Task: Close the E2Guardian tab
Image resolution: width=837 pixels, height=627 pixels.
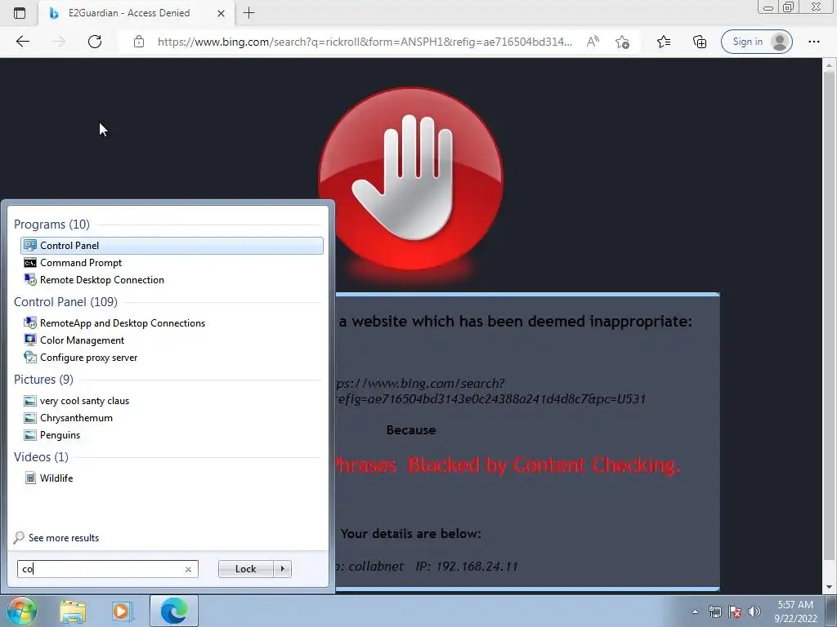Action: point(221,13)
